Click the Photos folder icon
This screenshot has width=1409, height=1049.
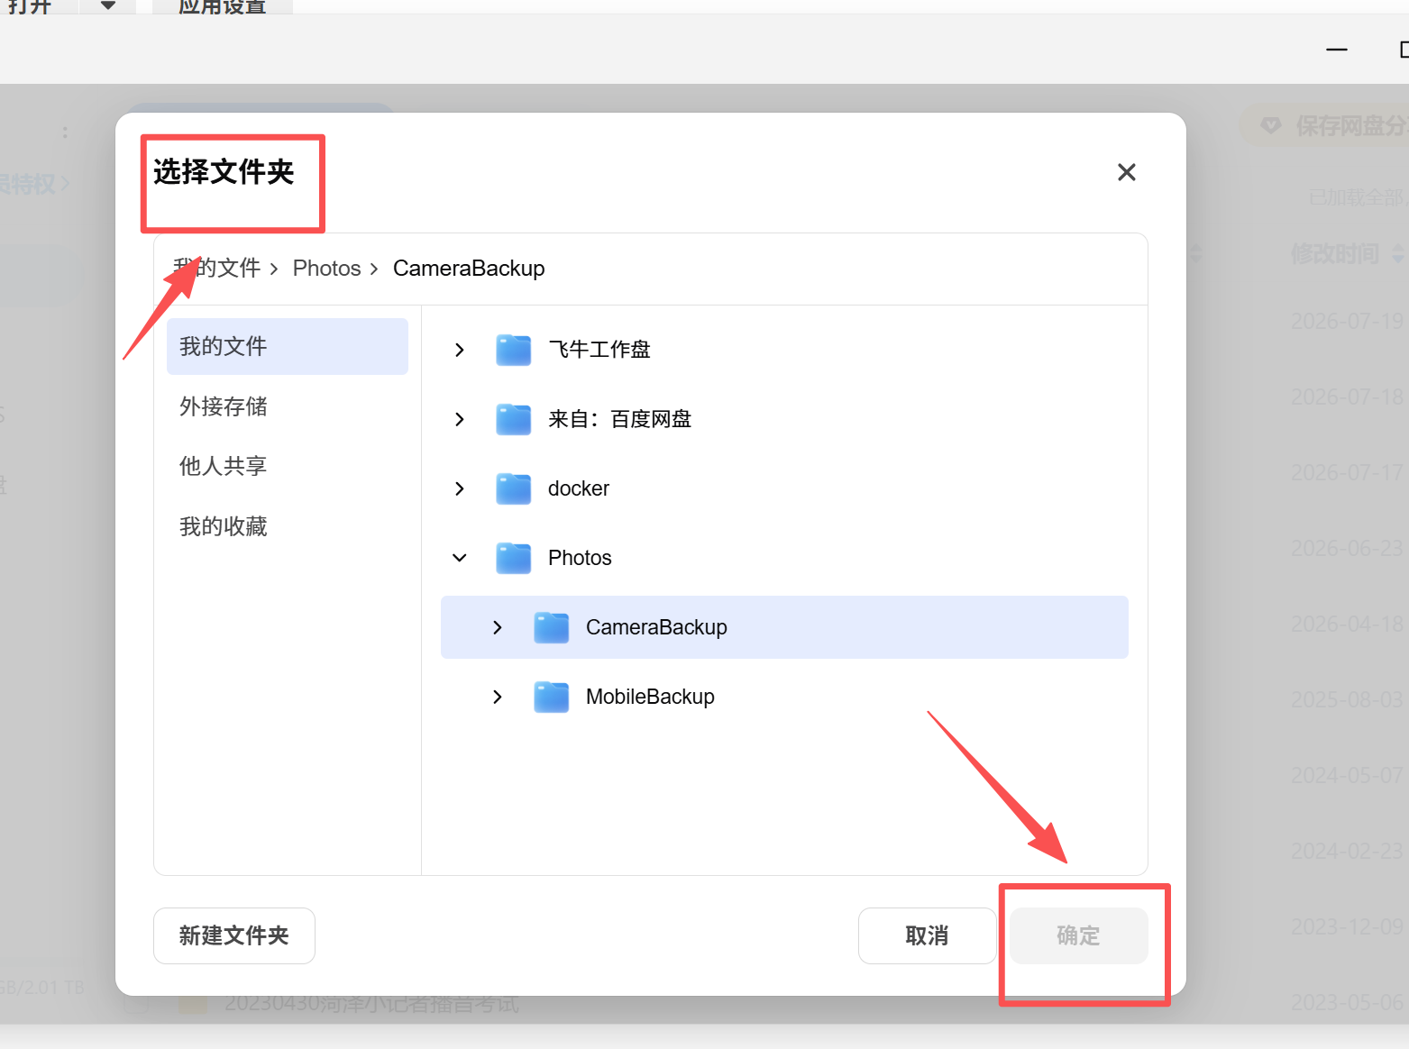[x=514, y=558]
